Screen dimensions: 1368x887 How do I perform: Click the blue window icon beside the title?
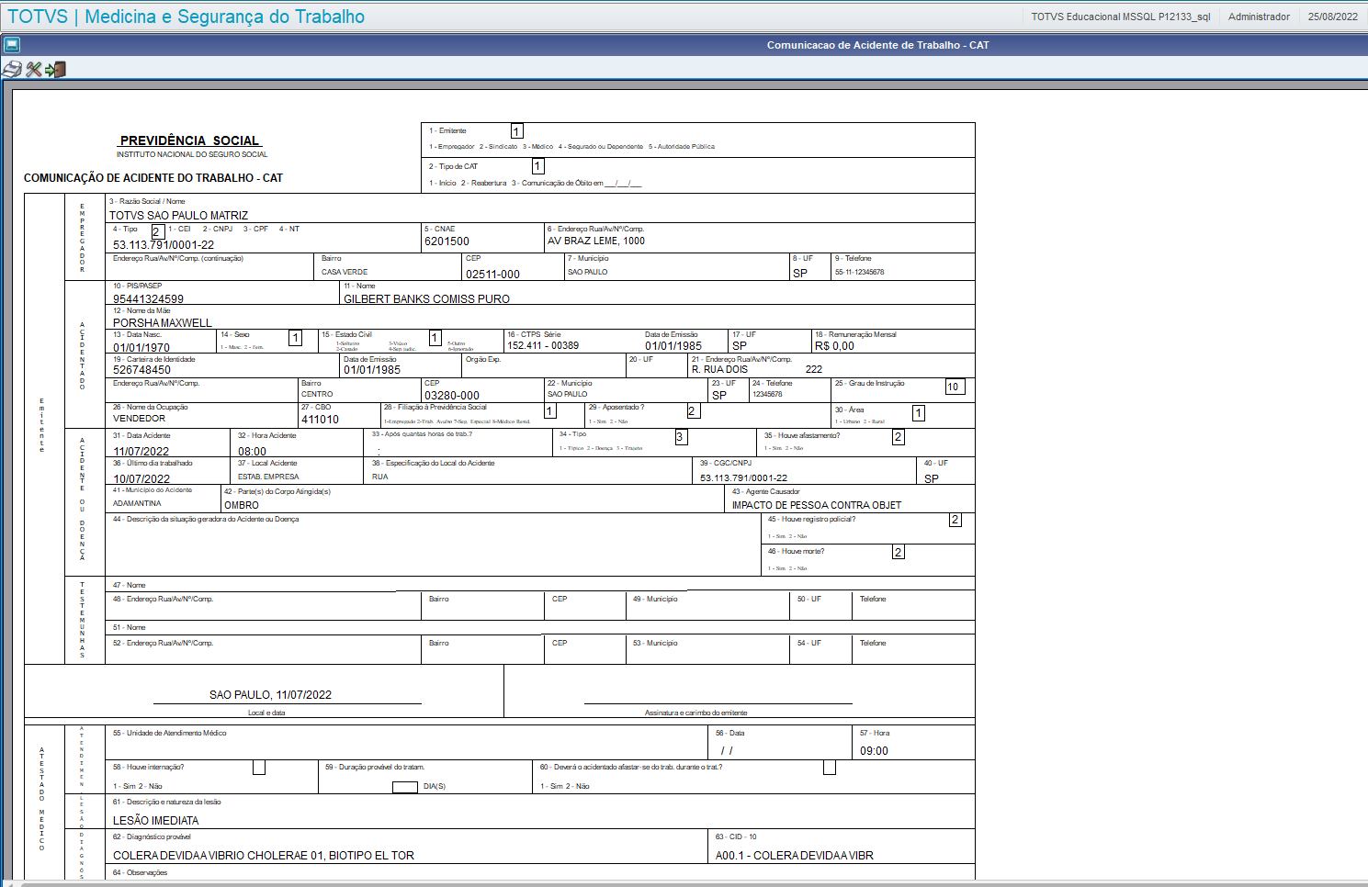tap(11, 44)
